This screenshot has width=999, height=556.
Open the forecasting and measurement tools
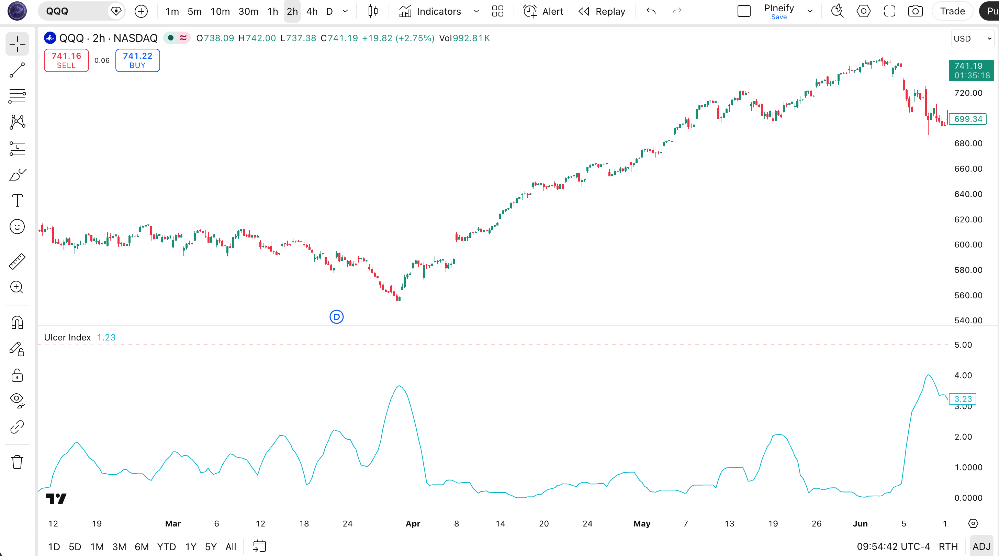pyautogui.click(x=17, y=148)
